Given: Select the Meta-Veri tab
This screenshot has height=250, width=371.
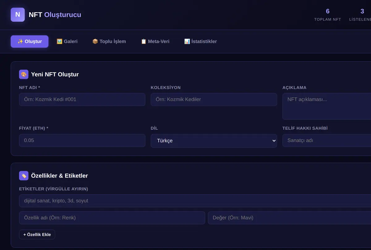Looking at the screenshot, I should (155, 42).
